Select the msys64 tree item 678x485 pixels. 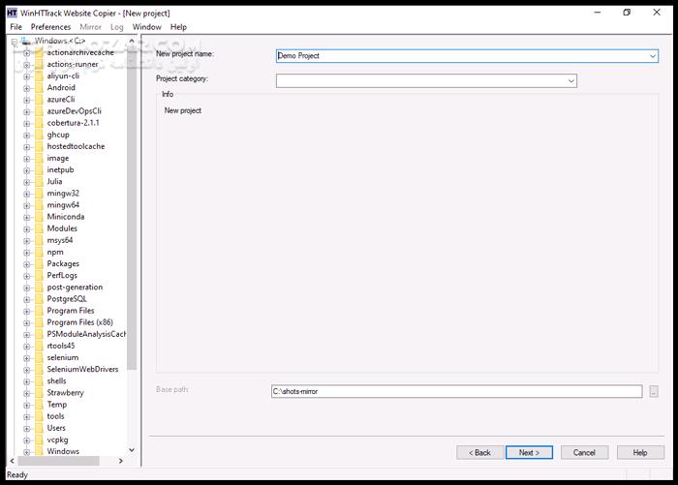pos(60,241)
